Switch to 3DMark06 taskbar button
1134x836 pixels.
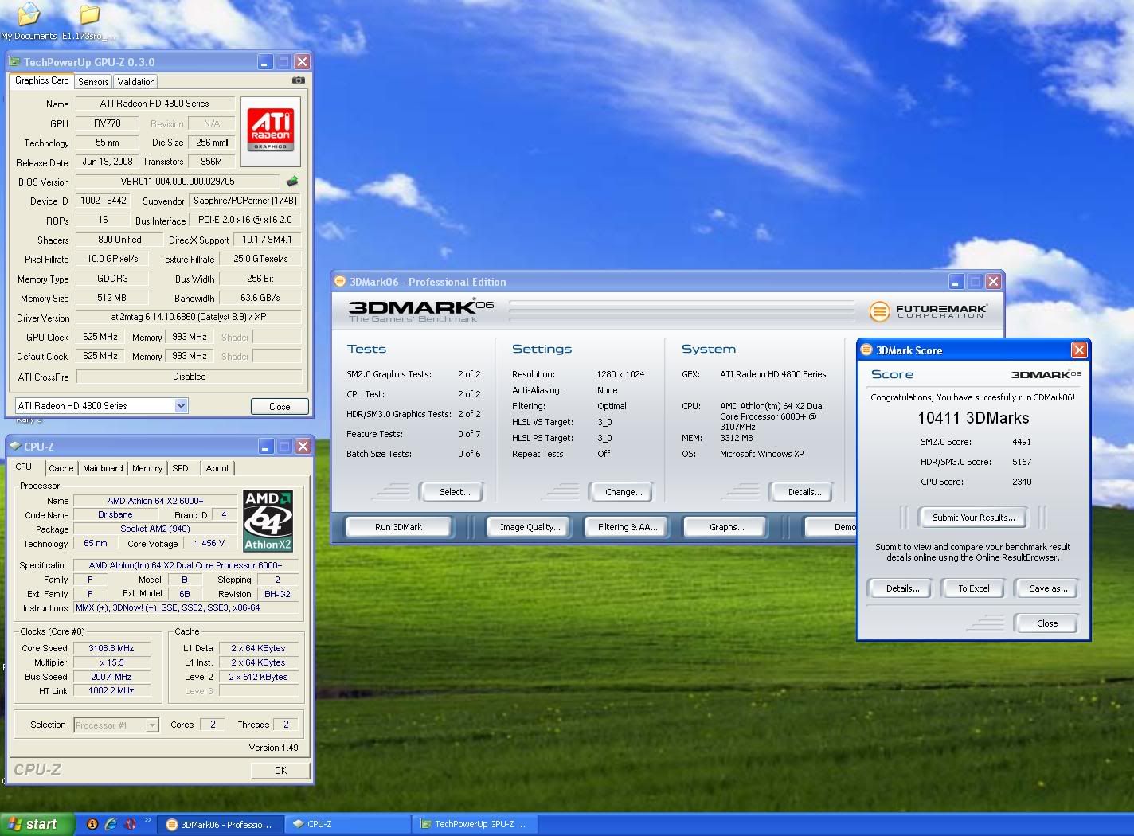coord(219,824)
